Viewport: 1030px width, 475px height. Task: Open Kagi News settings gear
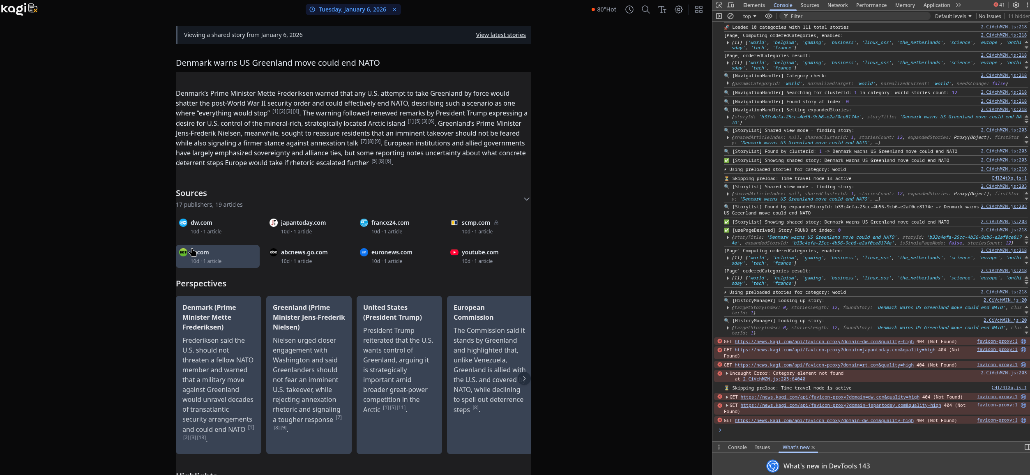(678, 9)
